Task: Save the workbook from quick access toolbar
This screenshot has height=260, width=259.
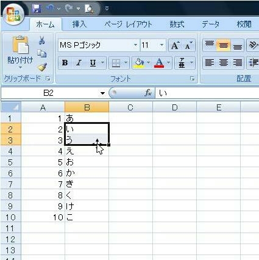Action: pos(37,9)
